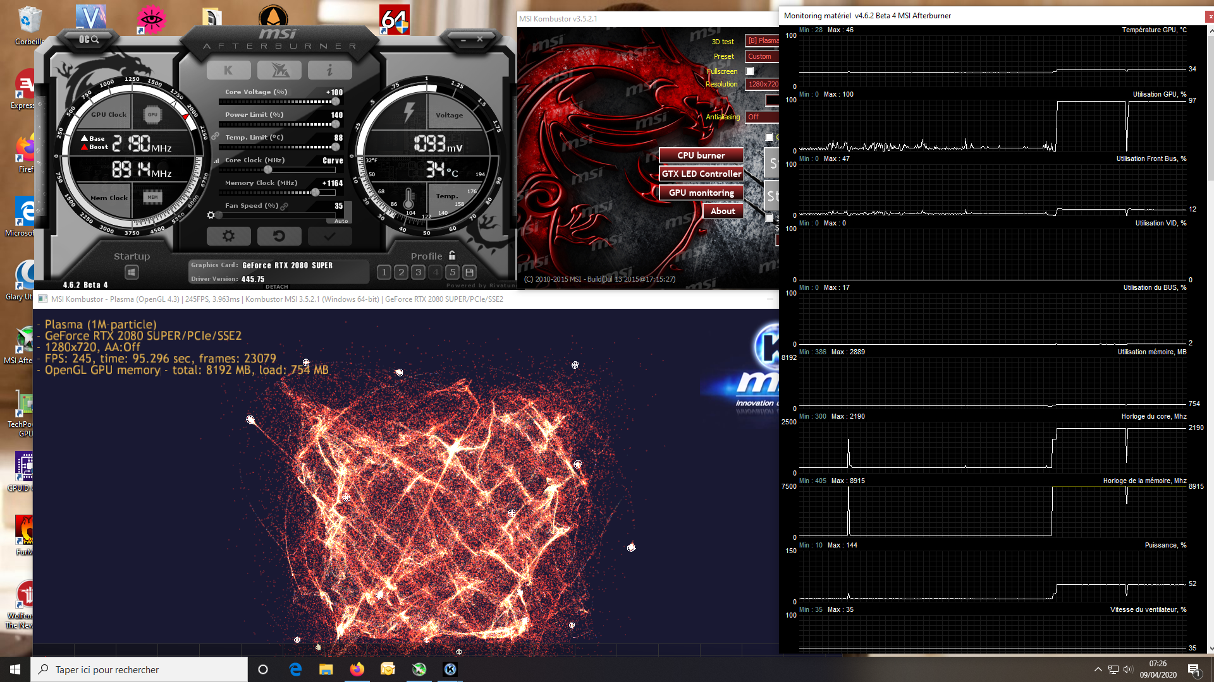This screenshot has width=1214, height=682.
Task: Open GPU monitoring in Kombustor
Action: [x=701, y=193]
